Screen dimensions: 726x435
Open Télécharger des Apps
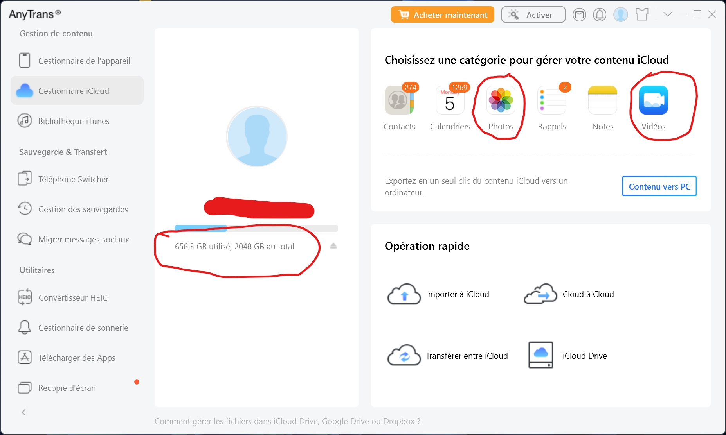pos(77,358)
